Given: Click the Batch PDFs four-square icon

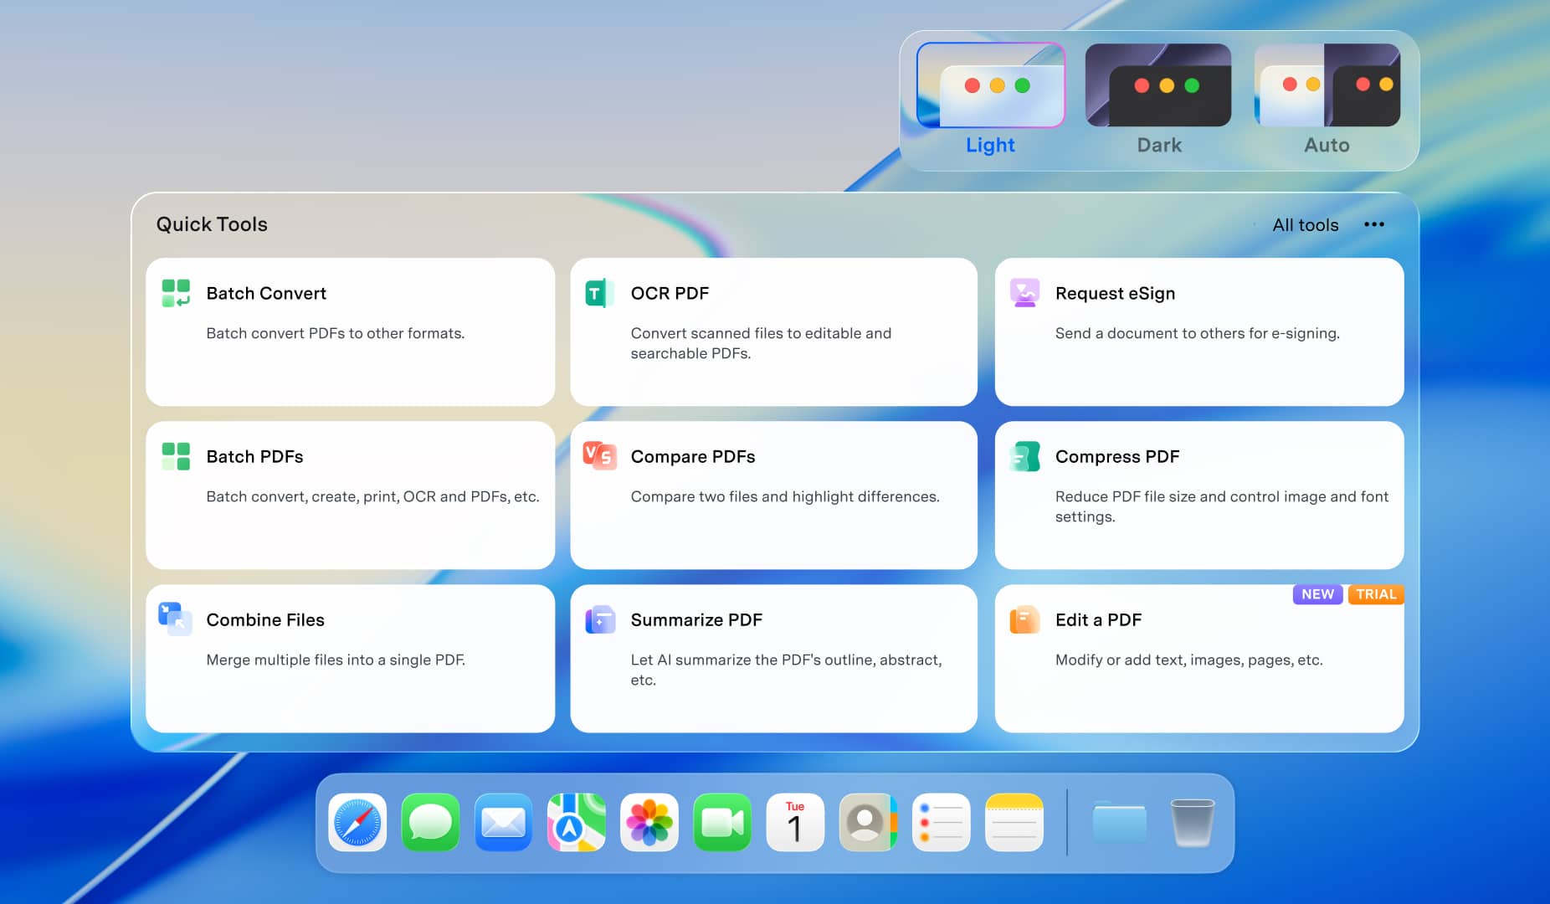Looking at the screenshot, I should coord(176,456).
